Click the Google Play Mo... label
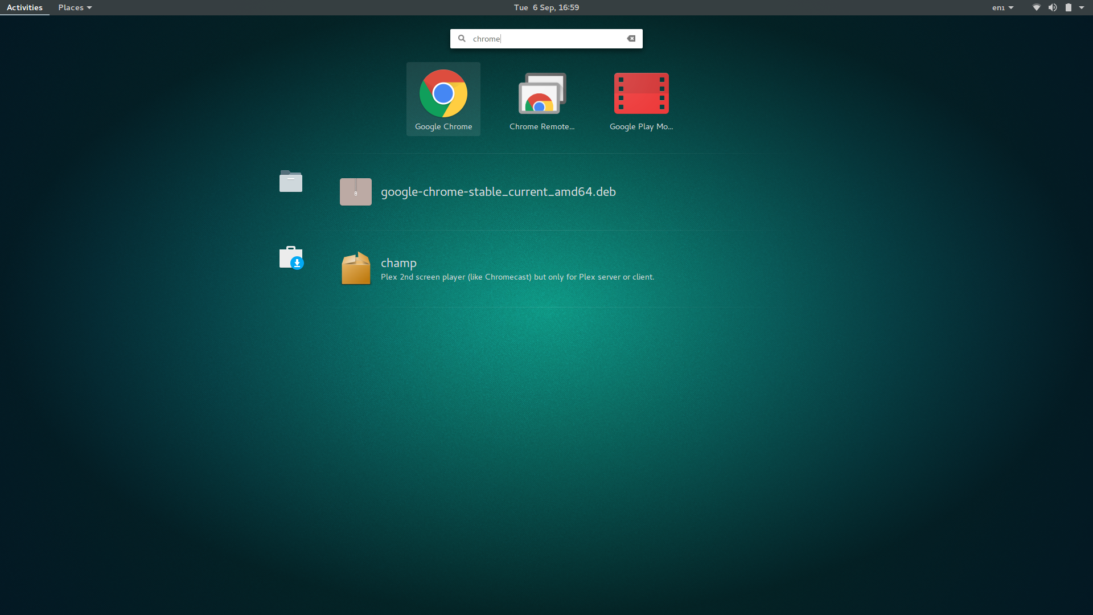The height and width of the screenshot is (615, 1093). (x=641, y=126)
